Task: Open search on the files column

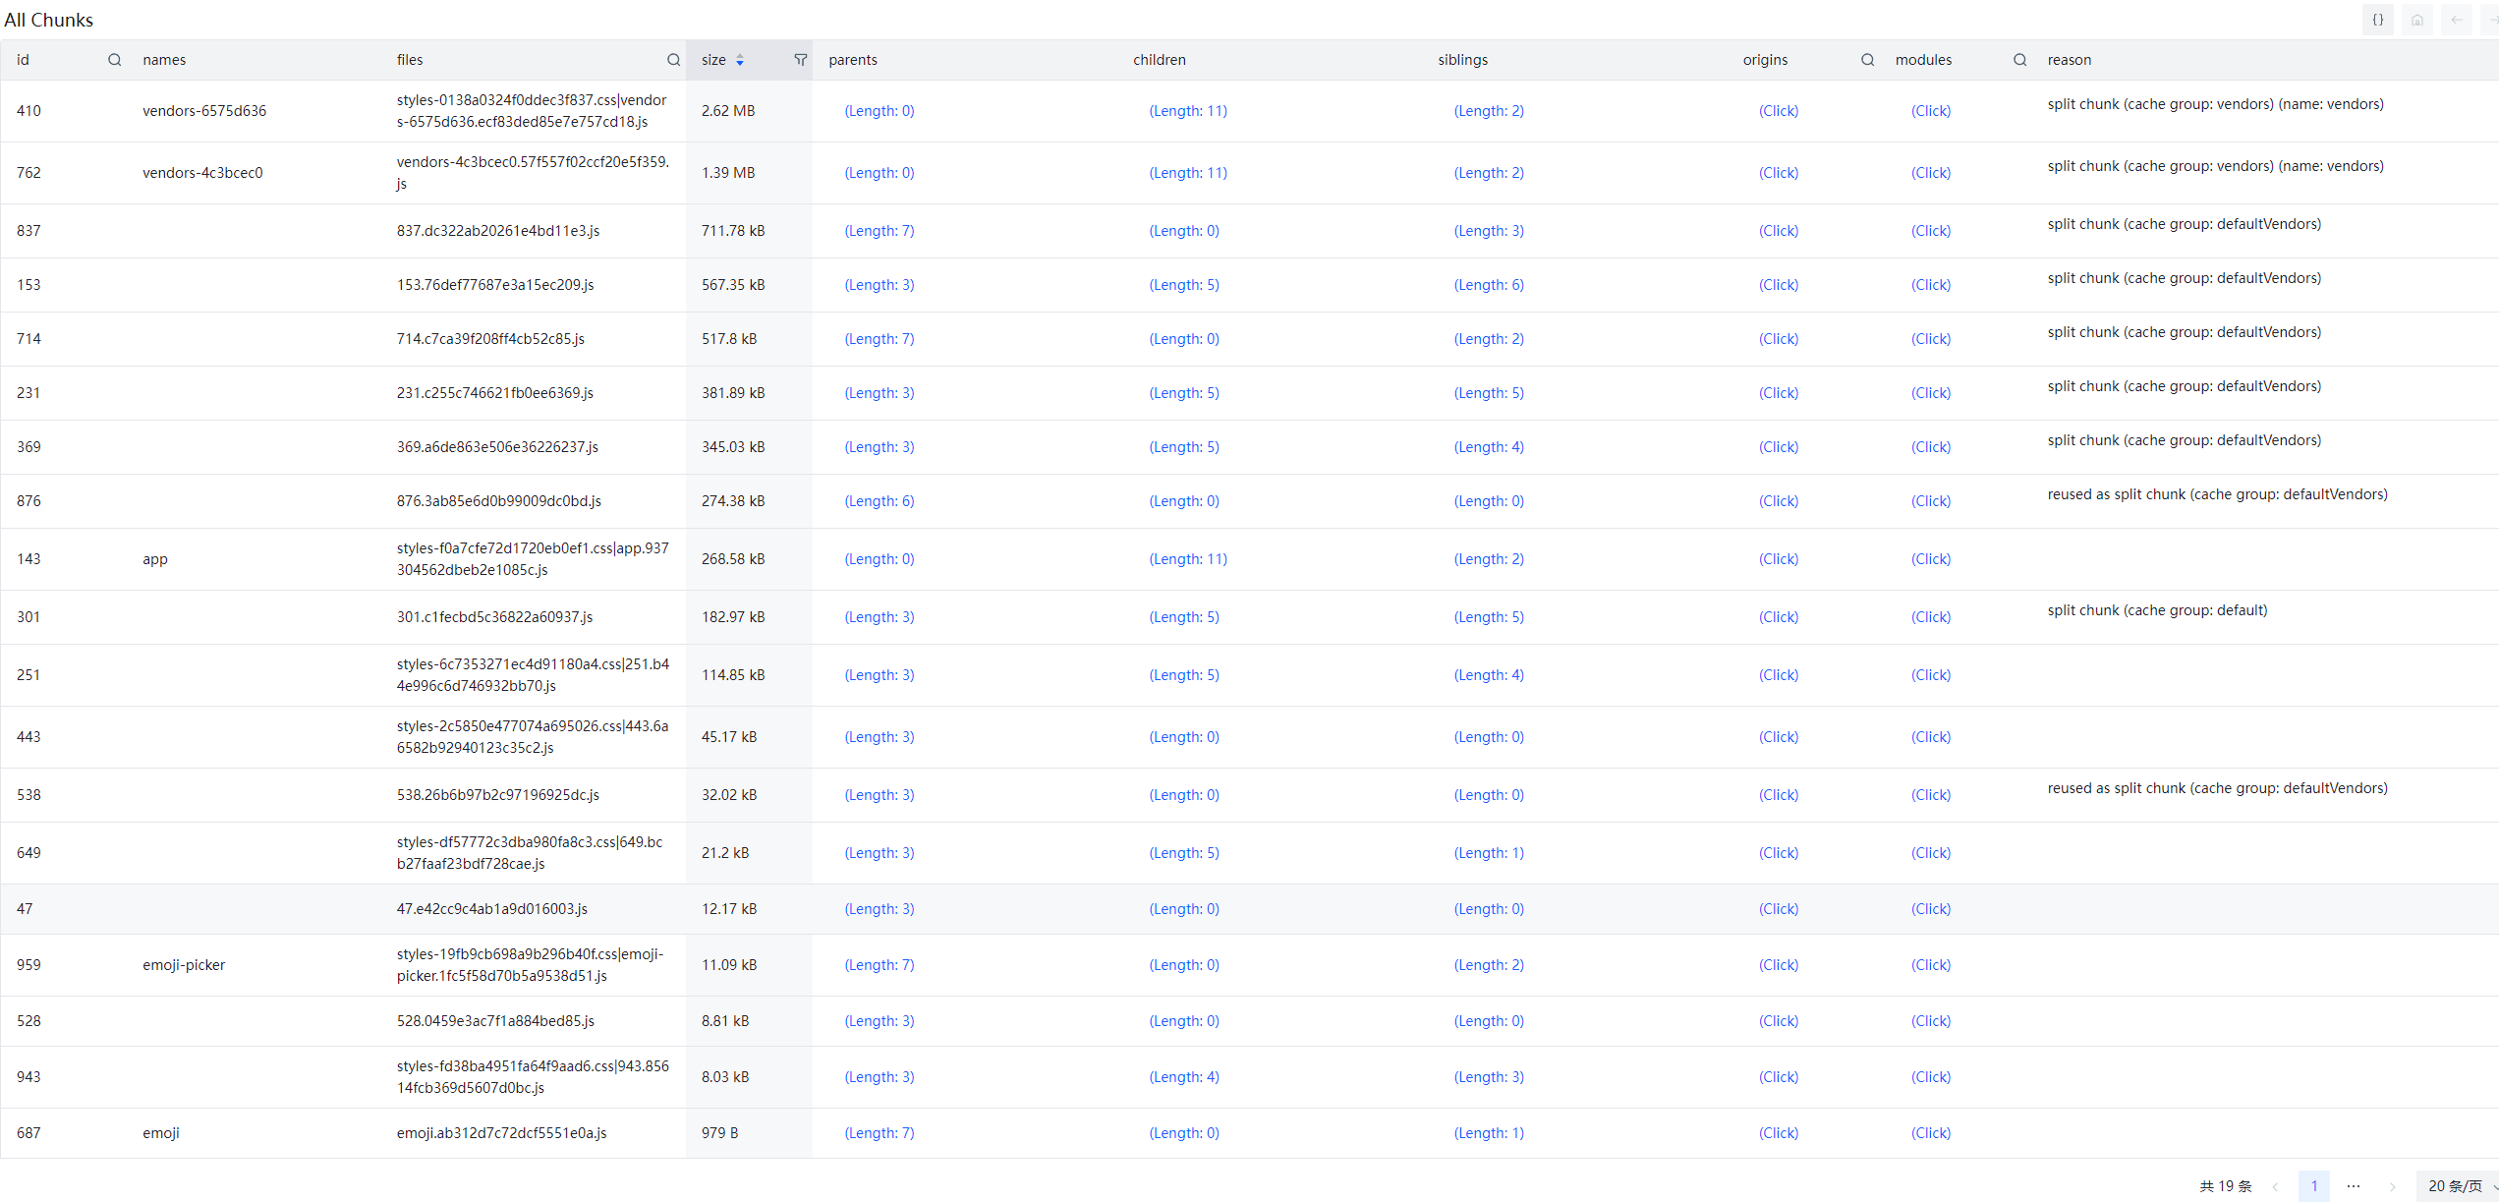Action: [673, 60]
